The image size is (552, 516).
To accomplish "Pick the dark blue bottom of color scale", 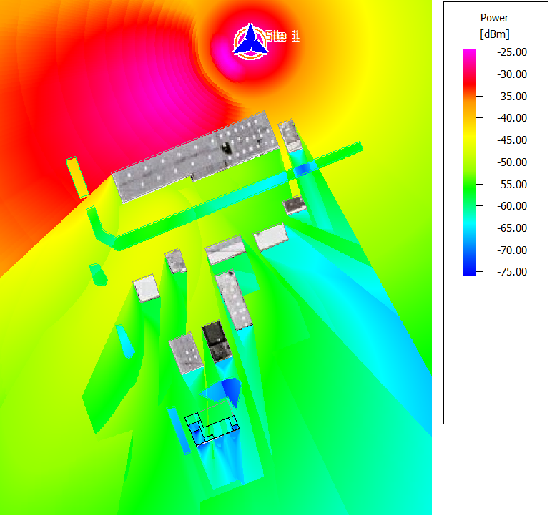I will coord(469,270).
